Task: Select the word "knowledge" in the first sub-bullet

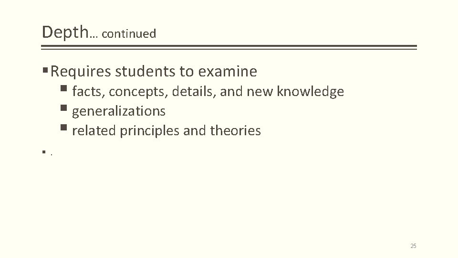Action: (x=310, y=92)
